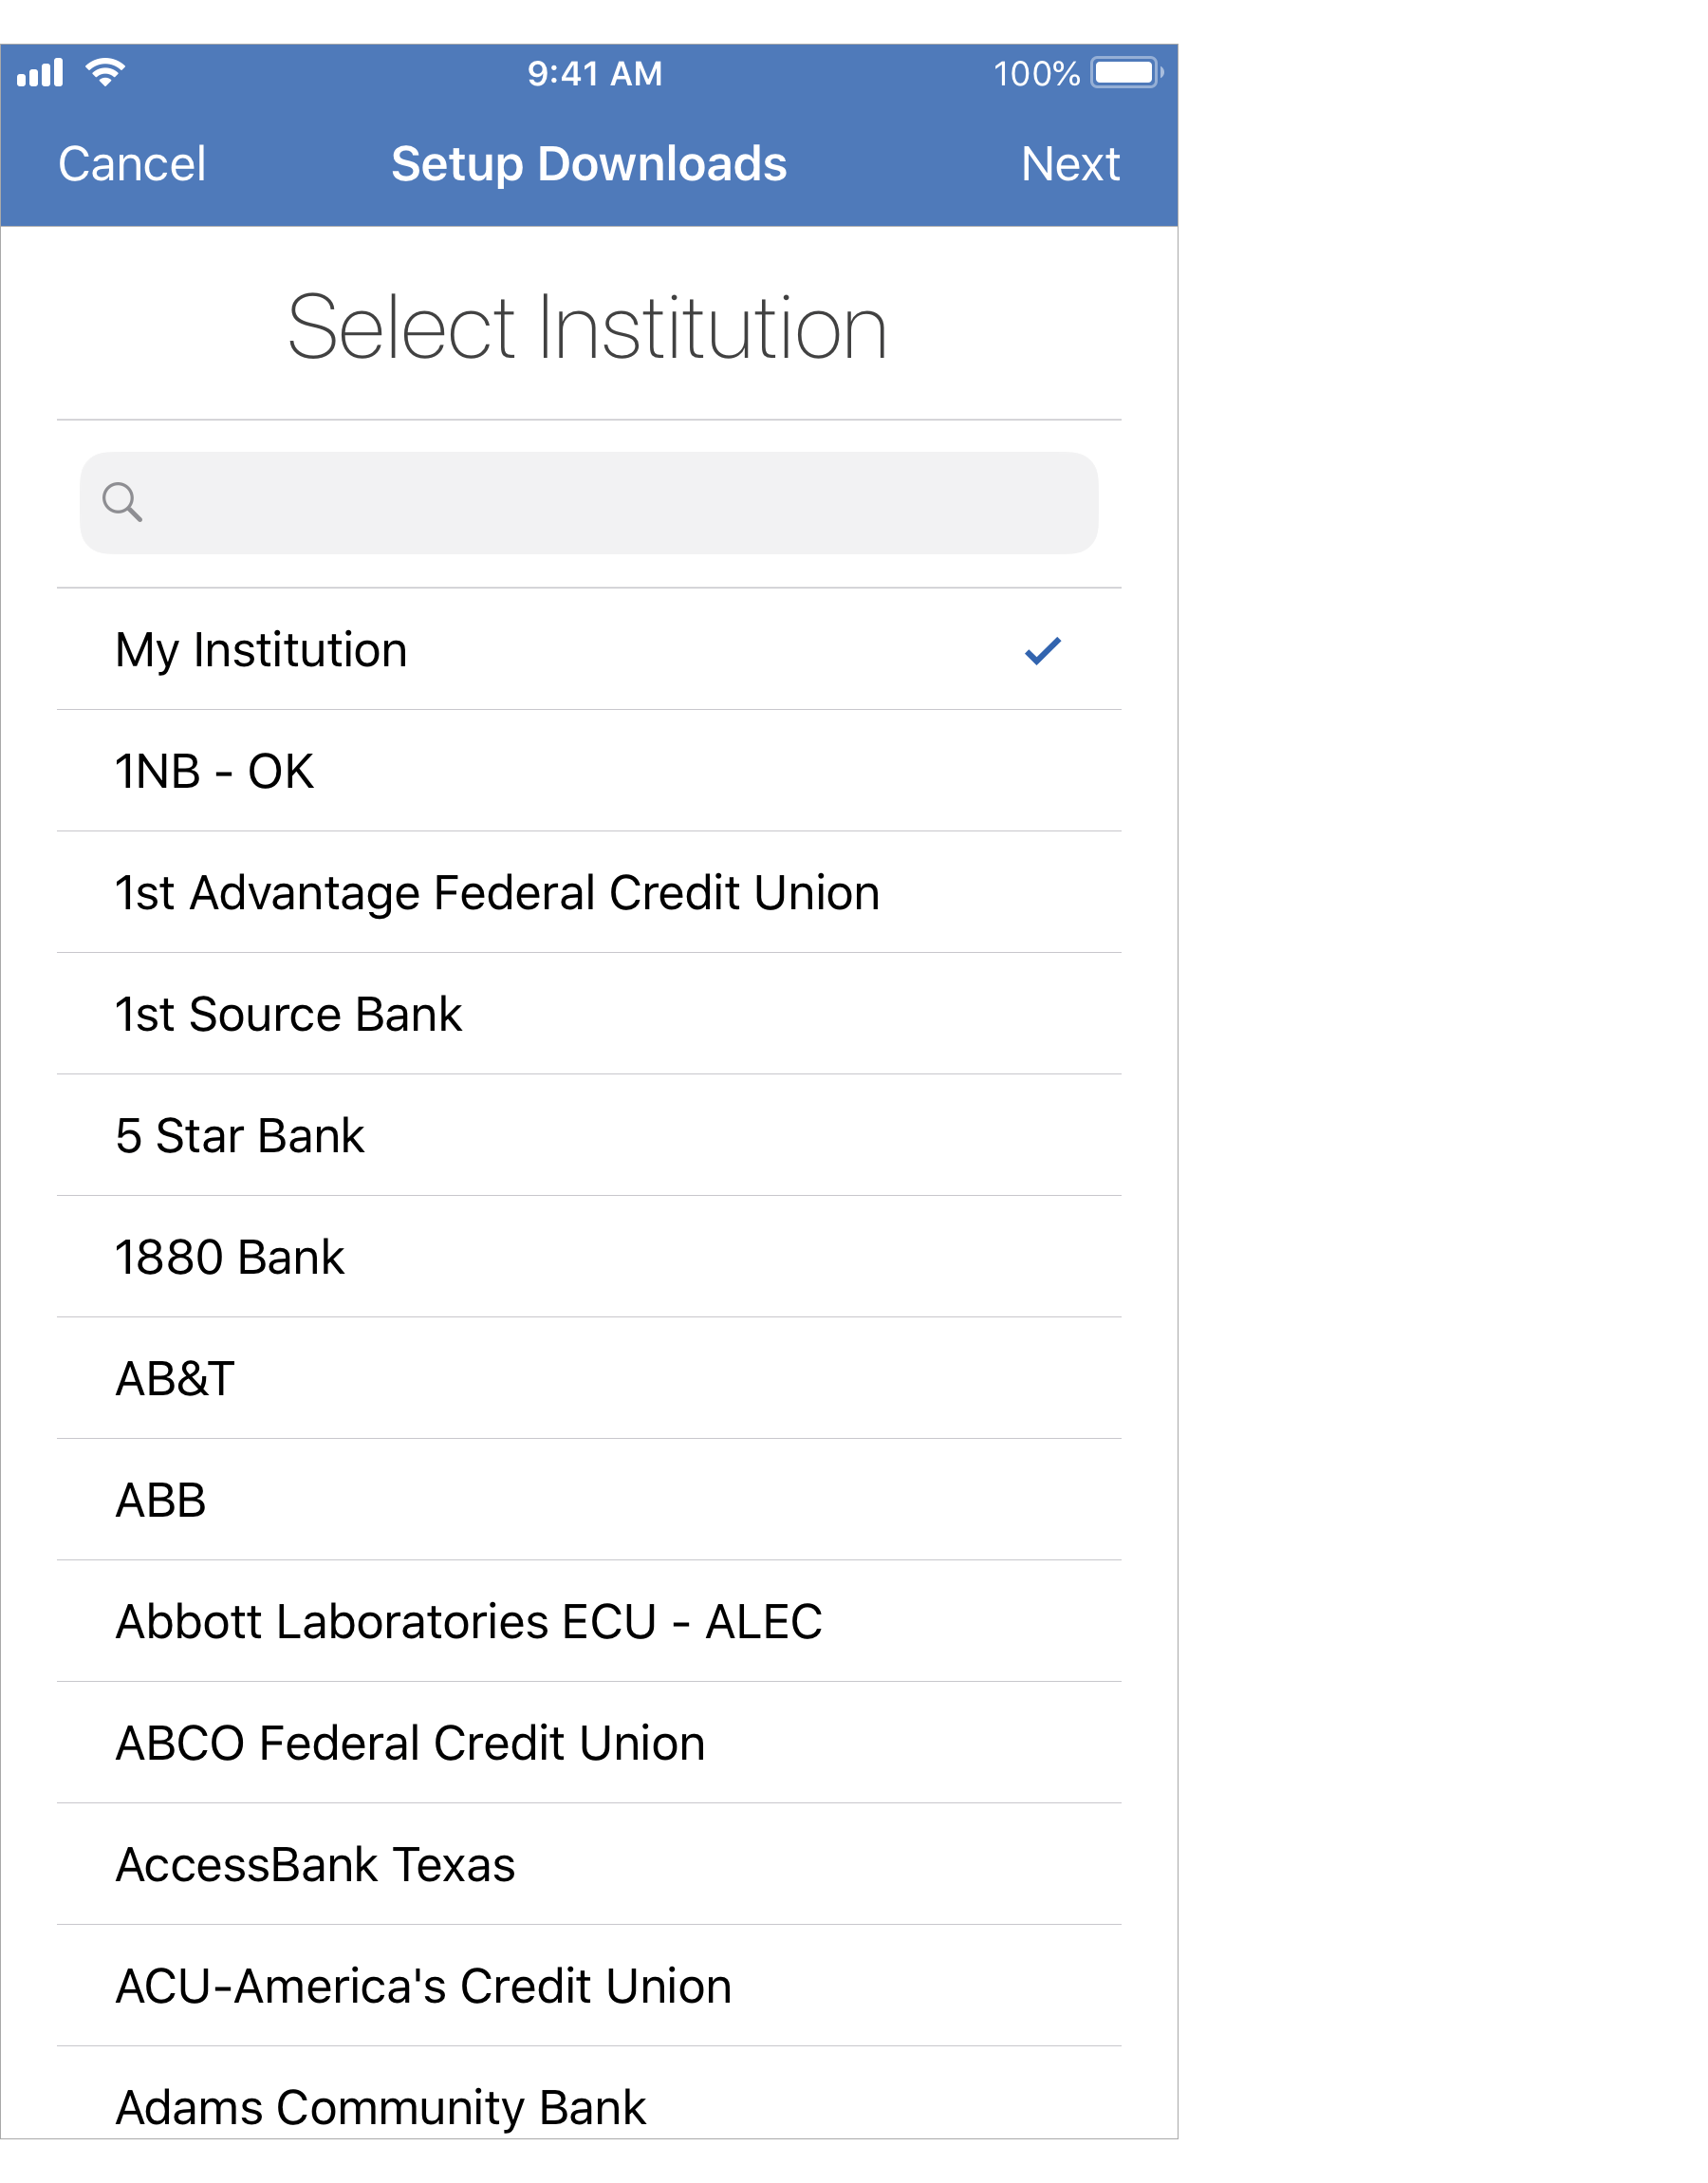1708x2183 pixels.
Task: Choose AccessBank Texas
Action: [400, 1865]
